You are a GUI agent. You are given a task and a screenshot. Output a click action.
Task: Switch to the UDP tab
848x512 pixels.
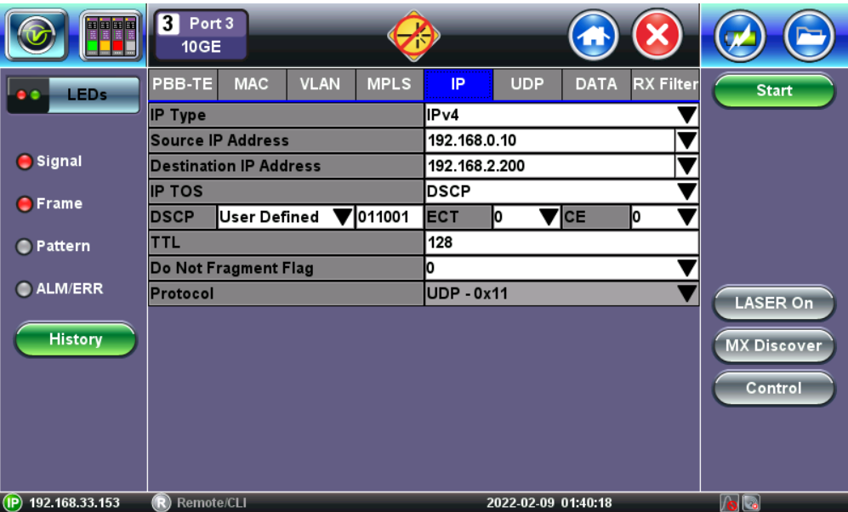point(527,84)
